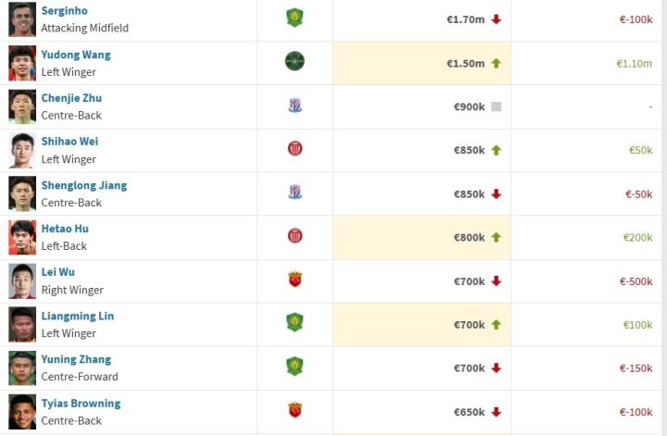
Task: Click Shenglong Jiang's €850k market value
Action: pyautogui.click(x=469, y=194)
